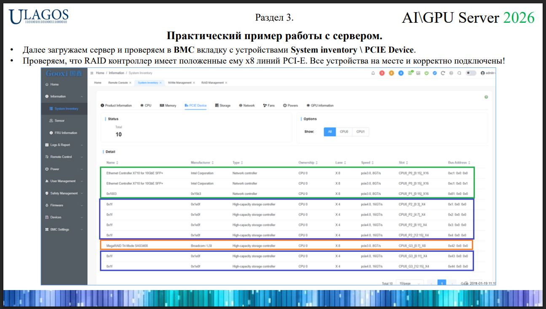Expand the Safety Management sidebar menu

64,193
